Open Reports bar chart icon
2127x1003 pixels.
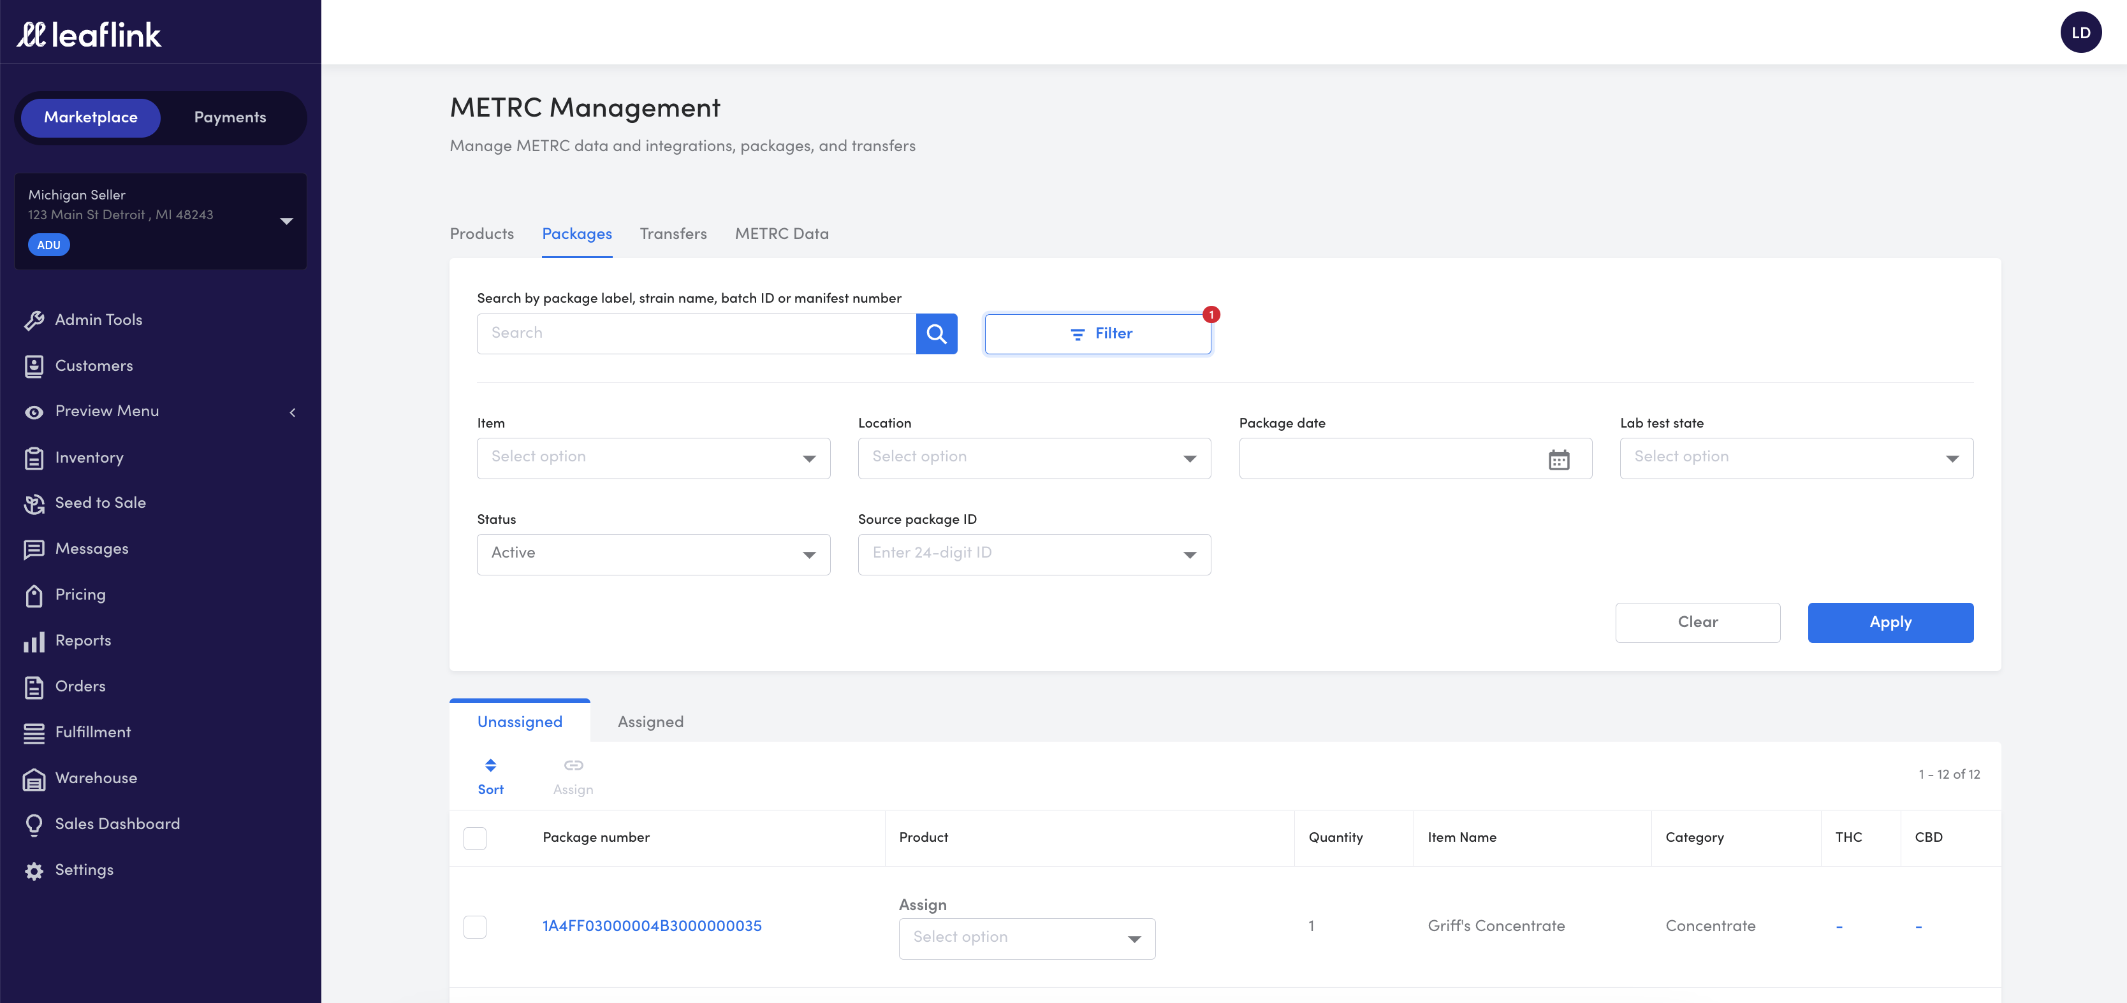(x=34, y=642)
